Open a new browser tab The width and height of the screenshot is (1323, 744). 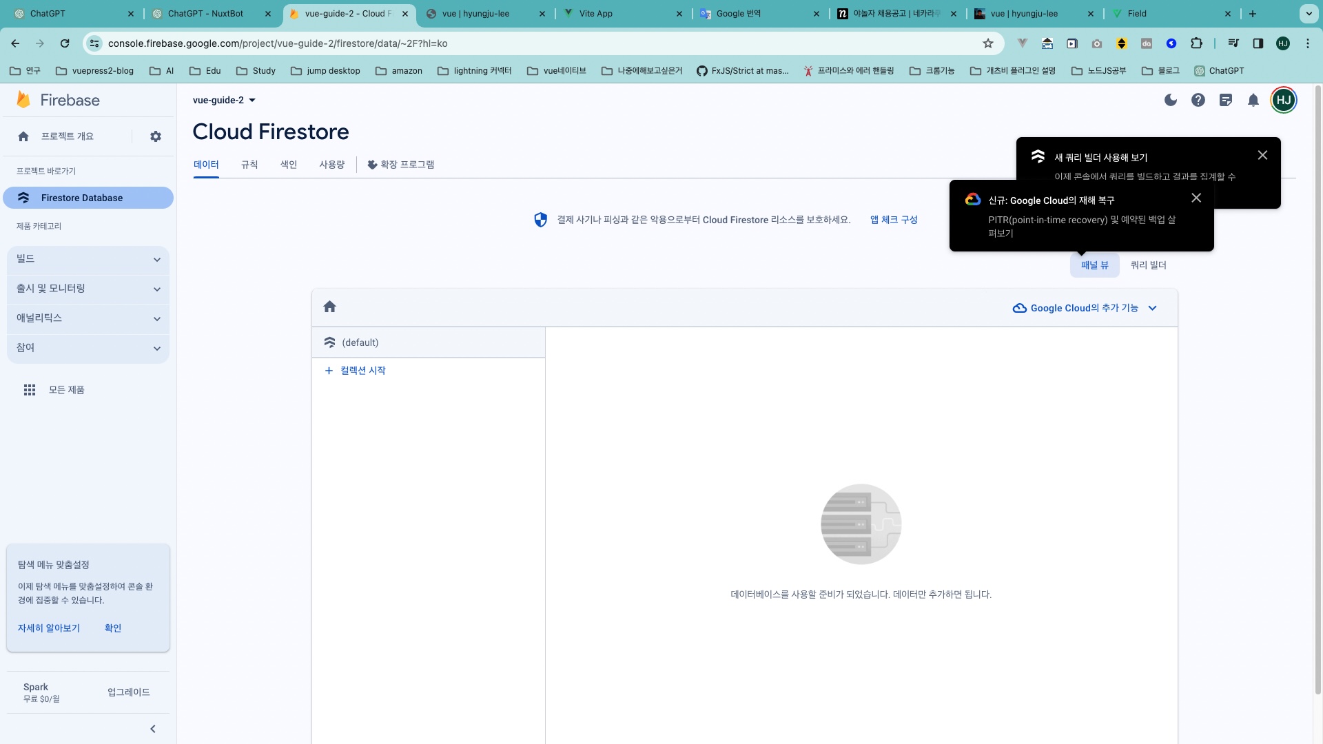click(x=1253, y=14)
